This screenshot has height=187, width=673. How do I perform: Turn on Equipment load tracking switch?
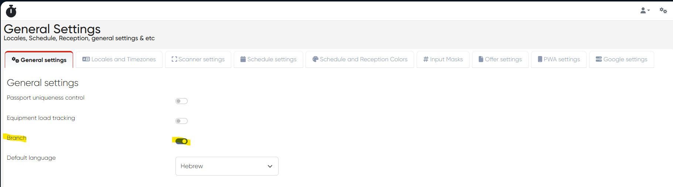pos(181,121)
